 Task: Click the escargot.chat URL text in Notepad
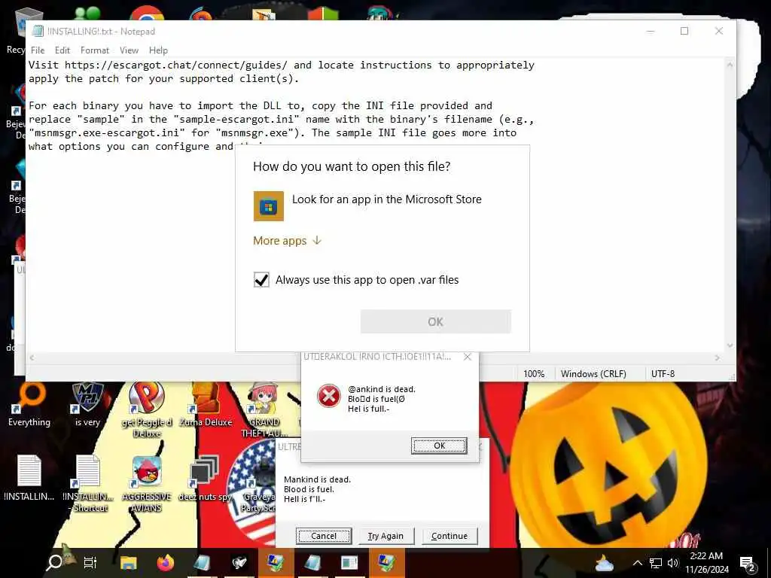(176, 65)
